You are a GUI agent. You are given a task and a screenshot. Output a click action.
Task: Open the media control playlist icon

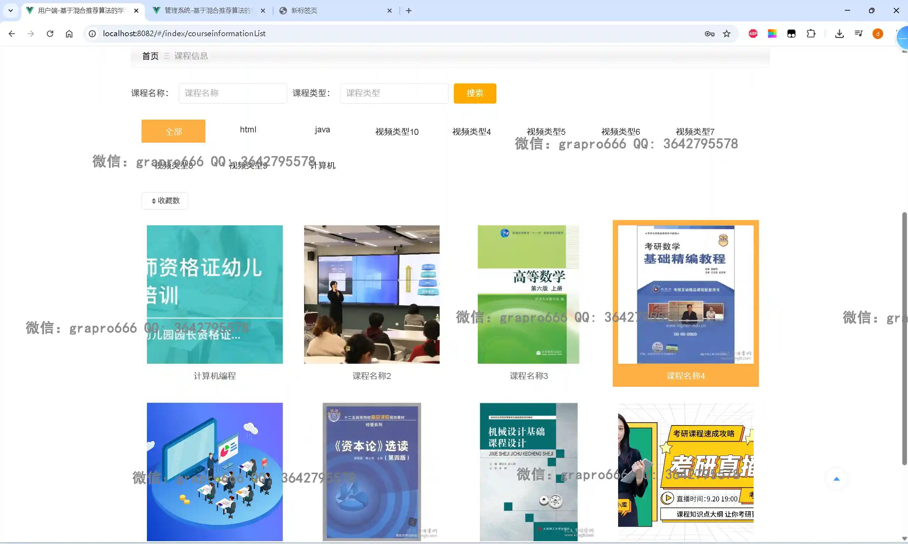[x=859, y=34]
